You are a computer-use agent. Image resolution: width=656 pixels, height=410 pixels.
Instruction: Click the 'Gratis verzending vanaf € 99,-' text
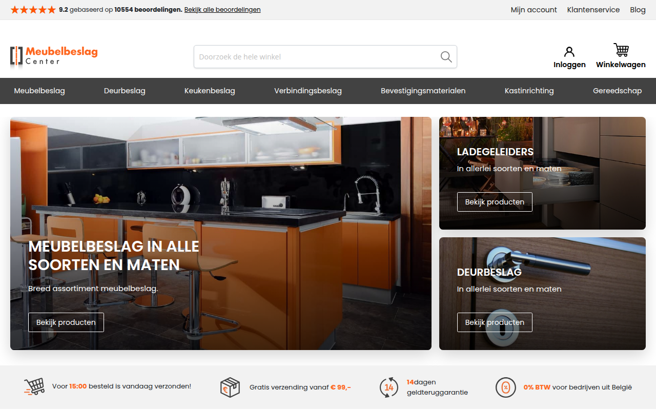[x=300, y=387]
